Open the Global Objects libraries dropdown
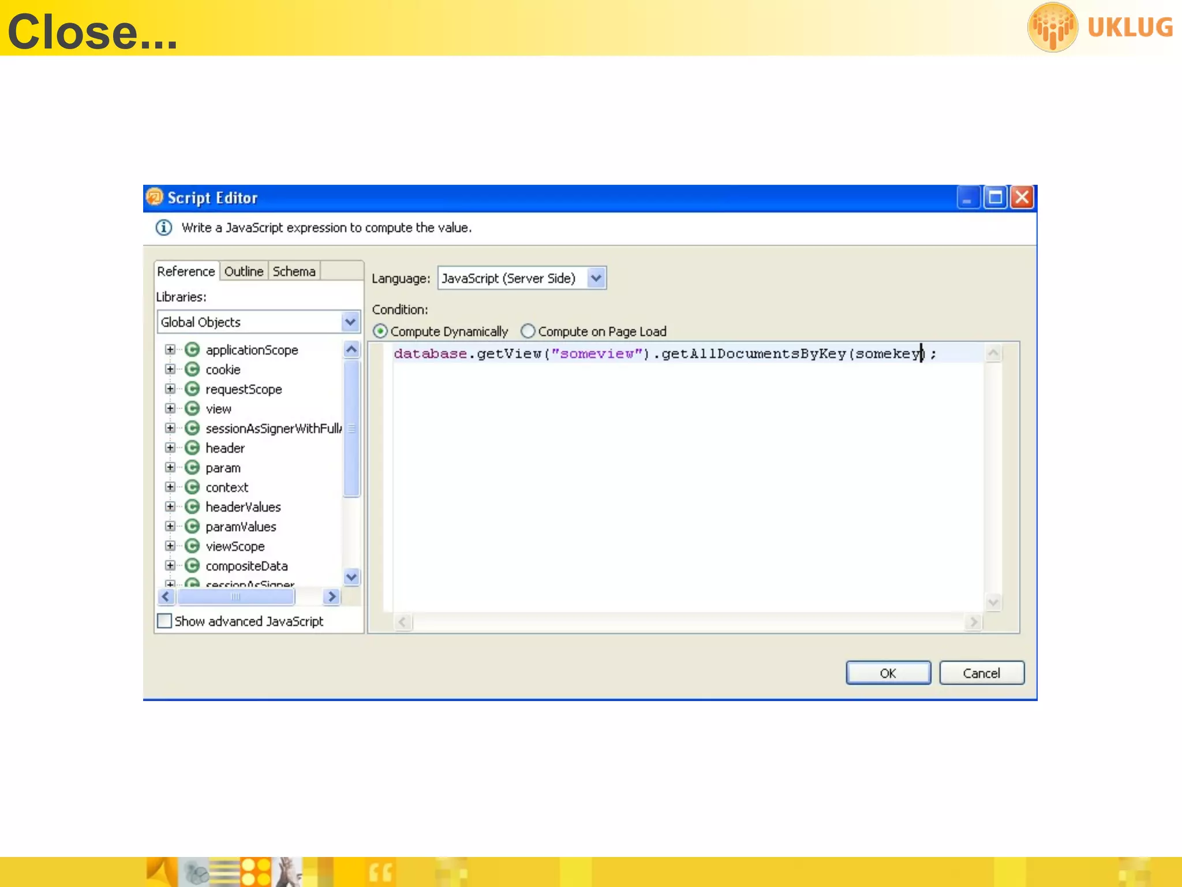Viewport: 1182px width, 887px height. click(x=350, y=322)
